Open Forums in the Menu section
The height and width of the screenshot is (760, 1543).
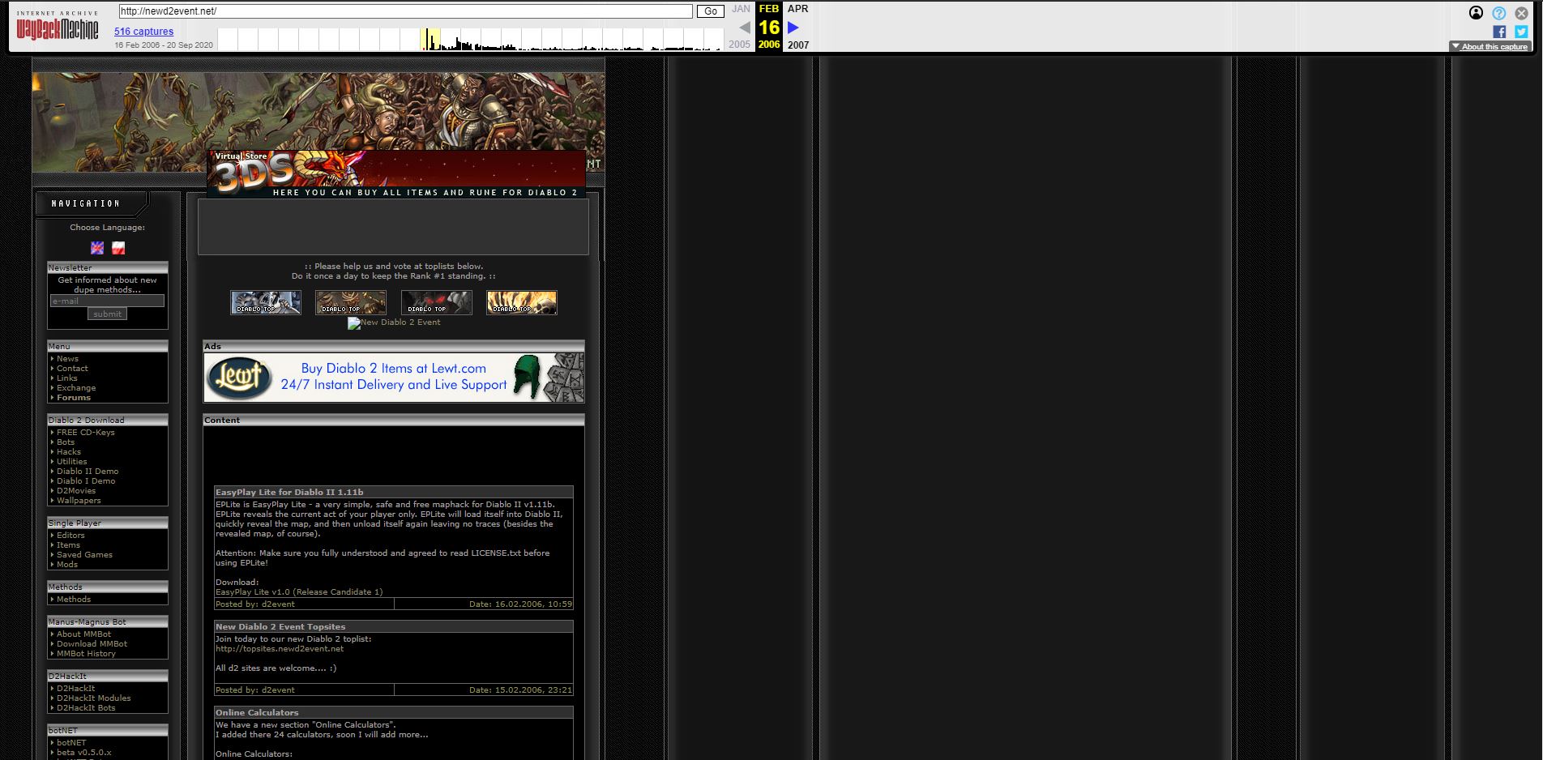point(74,398)
